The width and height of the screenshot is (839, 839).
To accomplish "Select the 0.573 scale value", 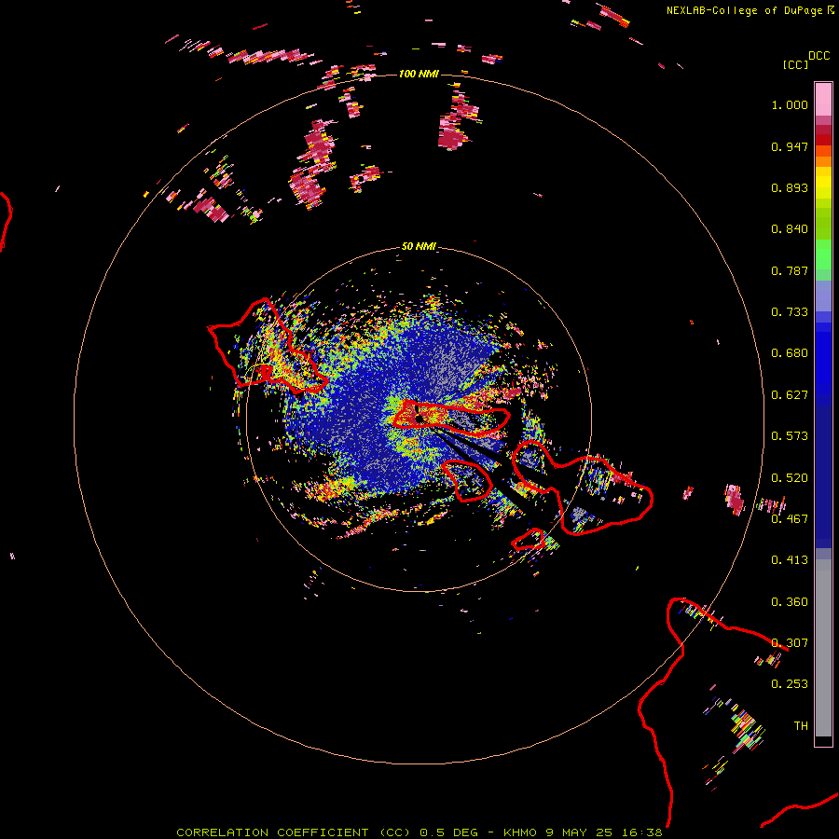I will pyautogui.click(x=790, y=436).
